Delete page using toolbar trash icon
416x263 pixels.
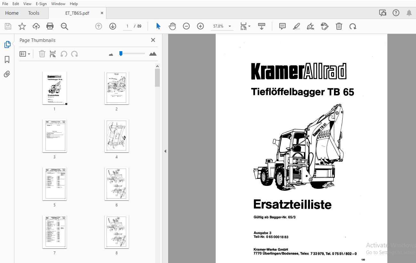click(339, 26)
